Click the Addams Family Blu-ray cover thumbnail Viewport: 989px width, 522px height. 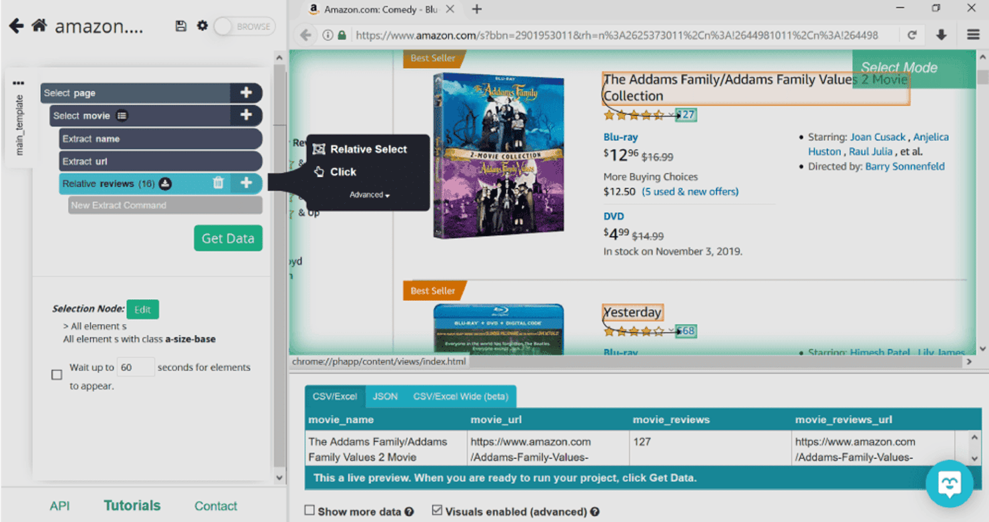click(x=499, y=156)
